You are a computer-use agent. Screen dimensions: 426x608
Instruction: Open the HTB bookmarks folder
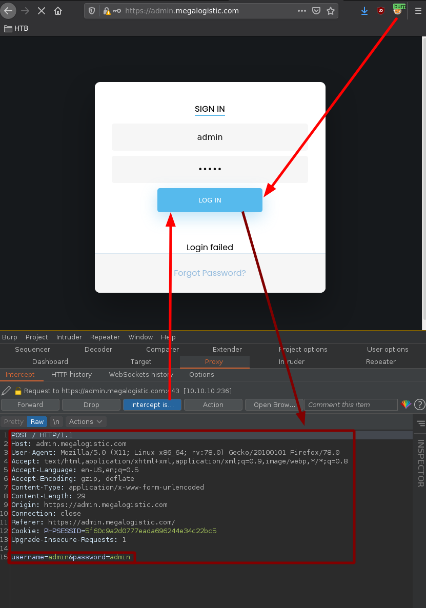tap(16, 28)
